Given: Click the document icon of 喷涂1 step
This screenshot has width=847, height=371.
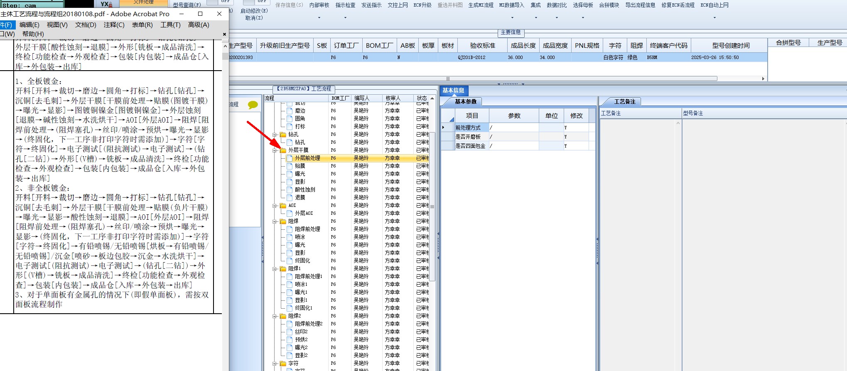Looking at the screenshot, I should 290,284.
